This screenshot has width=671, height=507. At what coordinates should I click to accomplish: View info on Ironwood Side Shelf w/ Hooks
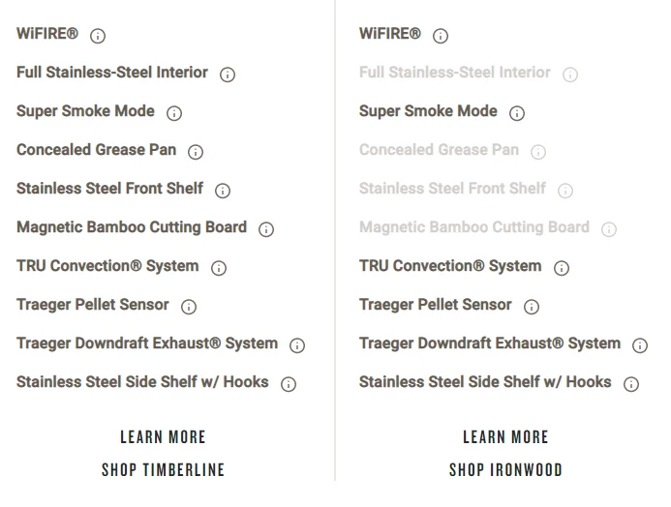click(631, 384)
